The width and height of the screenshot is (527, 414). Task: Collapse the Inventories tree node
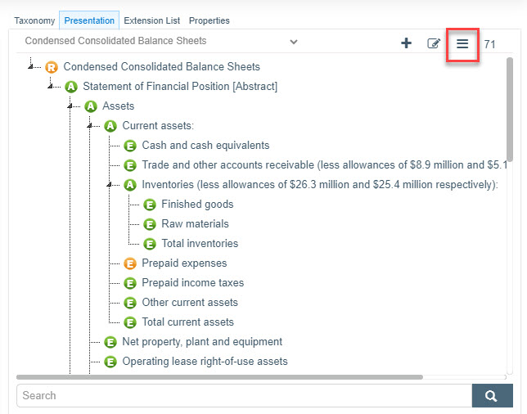pos(110,184)
